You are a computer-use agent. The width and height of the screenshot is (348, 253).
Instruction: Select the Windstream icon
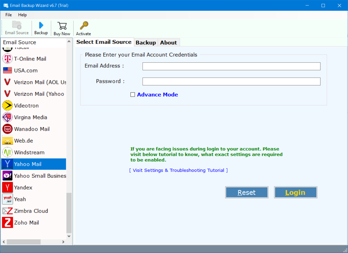pyautogui.click(x=7, y=152)
